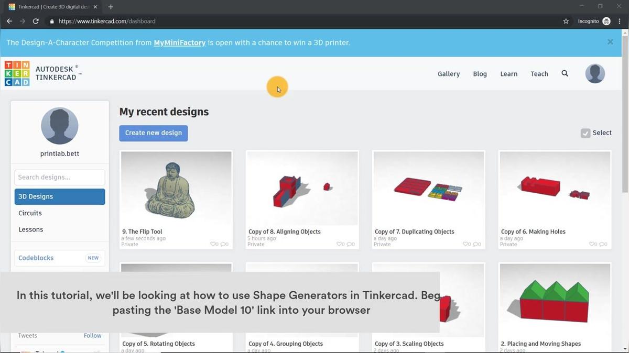Click the Incognito profile icon
This screenshot has height=353, width=629.
606,21
